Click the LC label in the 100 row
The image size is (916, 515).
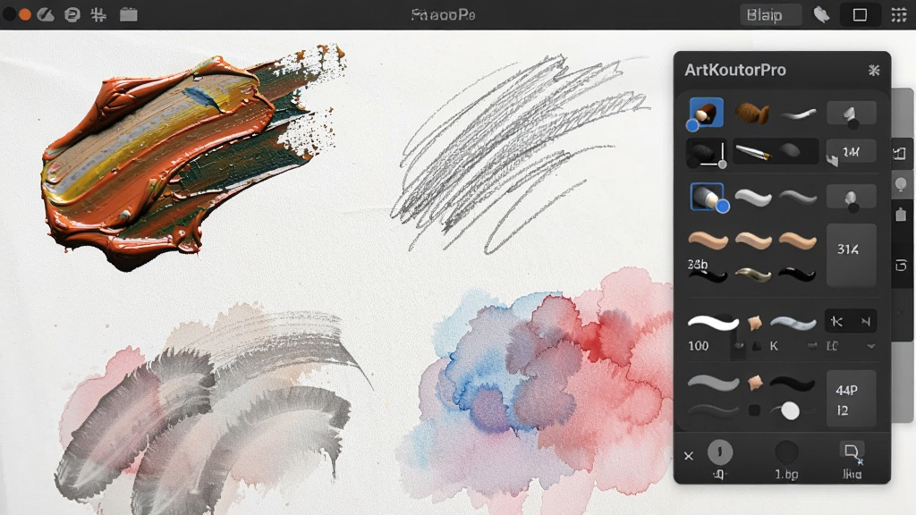pyautogui.click(x=832, y=346)
